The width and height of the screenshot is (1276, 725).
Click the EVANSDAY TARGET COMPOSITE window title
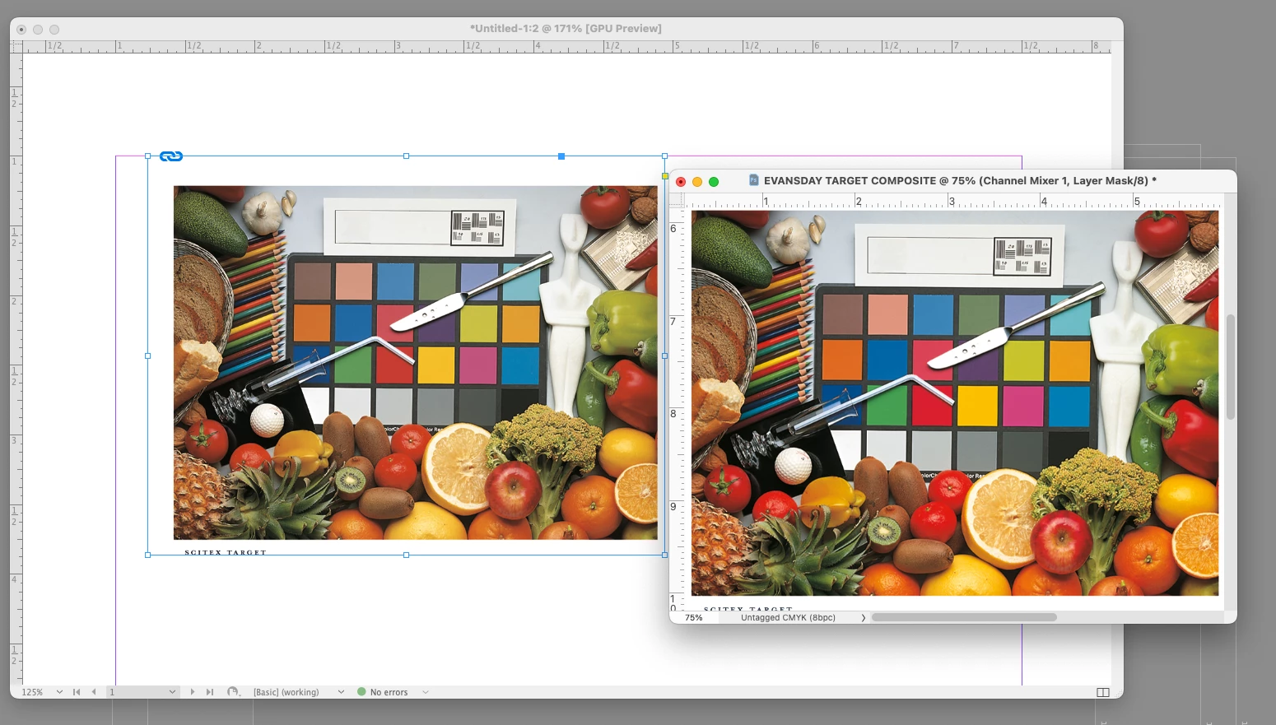pyautogui.click(x=960, y=180)
